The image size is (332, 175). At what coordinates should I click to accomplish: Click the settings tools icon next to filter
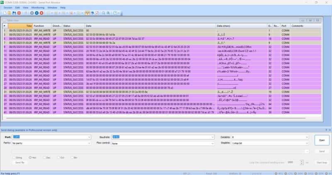pyautogui.click(x=92, y=13)
